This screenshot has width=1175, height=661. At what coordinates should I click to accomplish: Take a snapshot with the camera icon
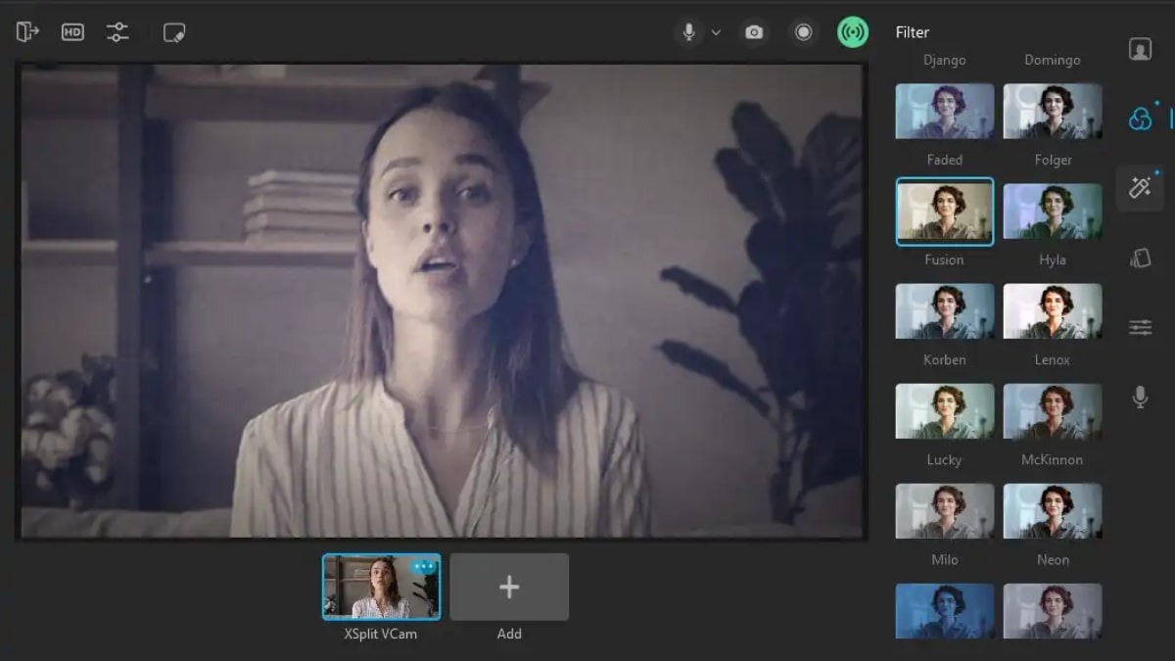[x=754, y=32]
